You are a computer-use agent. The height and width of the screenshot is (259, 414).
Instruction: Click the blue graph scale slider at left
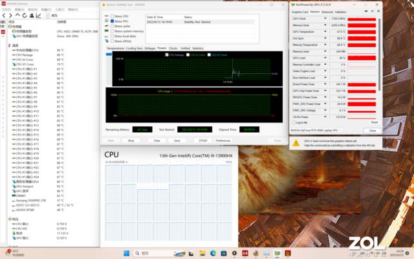[109, 54]
